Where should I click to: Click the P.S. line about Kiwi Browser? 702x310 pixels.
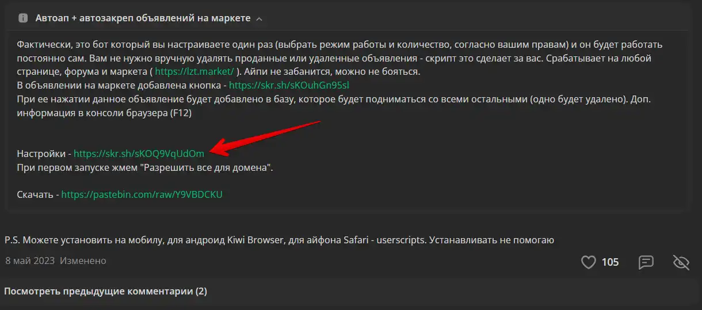279,240
